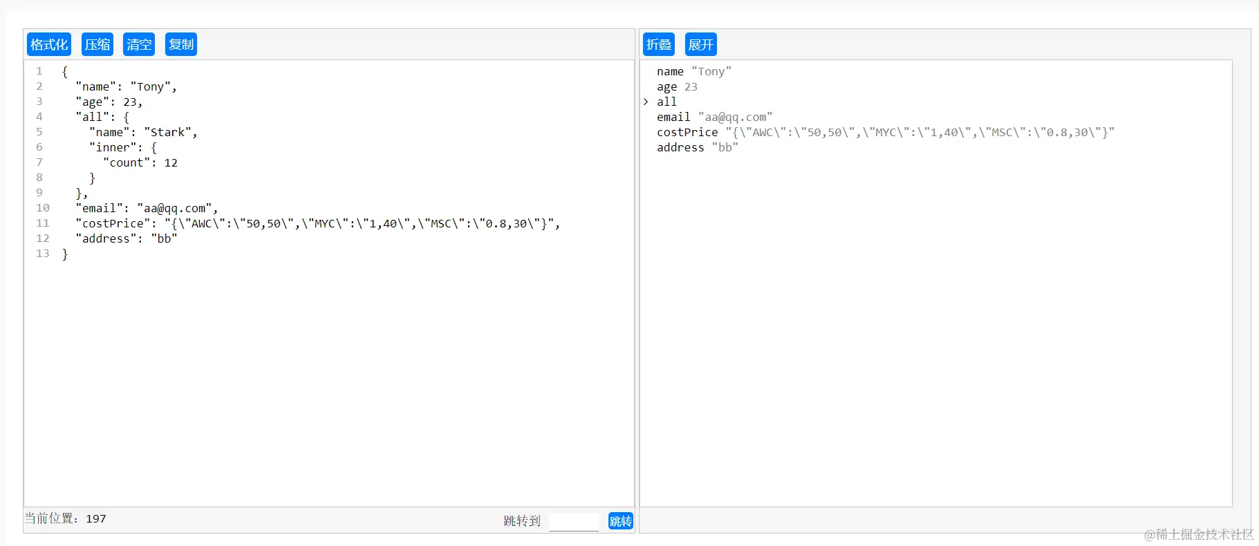
Task: Click the "address": "bb" editor line
Action: [127, 239]
